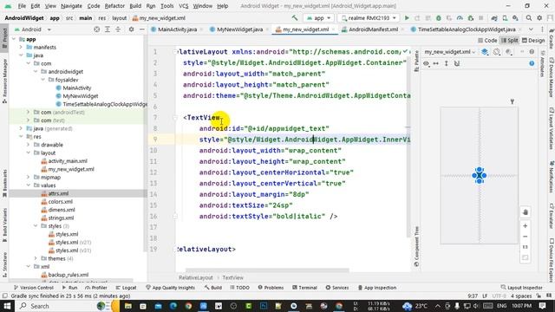Open the SDK Manager toolbar icon
Screen dimensions: 555x312
515,18
